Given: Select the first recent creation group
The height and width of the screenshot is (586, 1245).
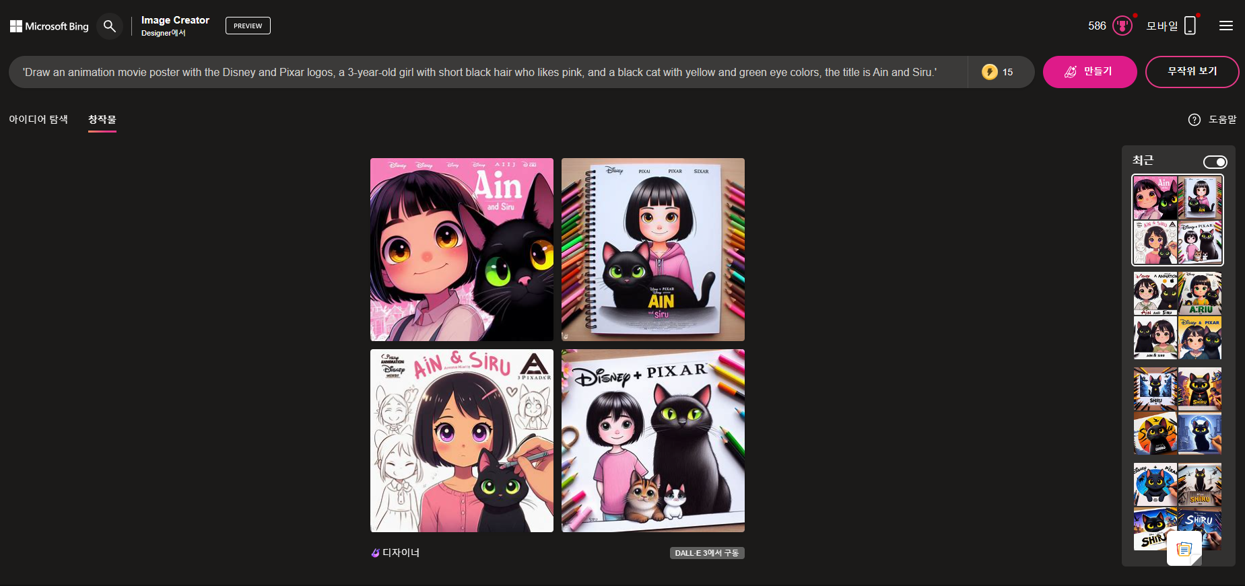Looking at the screenshot, I should [x=1178, y=220].
